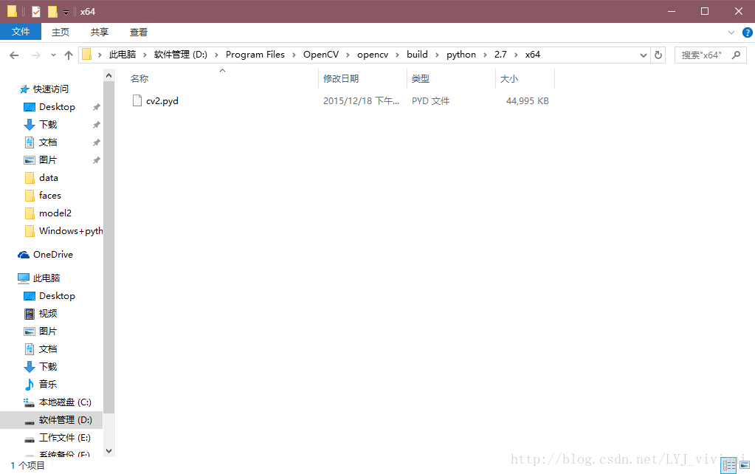This screenshot has height=474, width=755.
Task: Open the model2 folder in sidebar
Action: tap(55, 213)
